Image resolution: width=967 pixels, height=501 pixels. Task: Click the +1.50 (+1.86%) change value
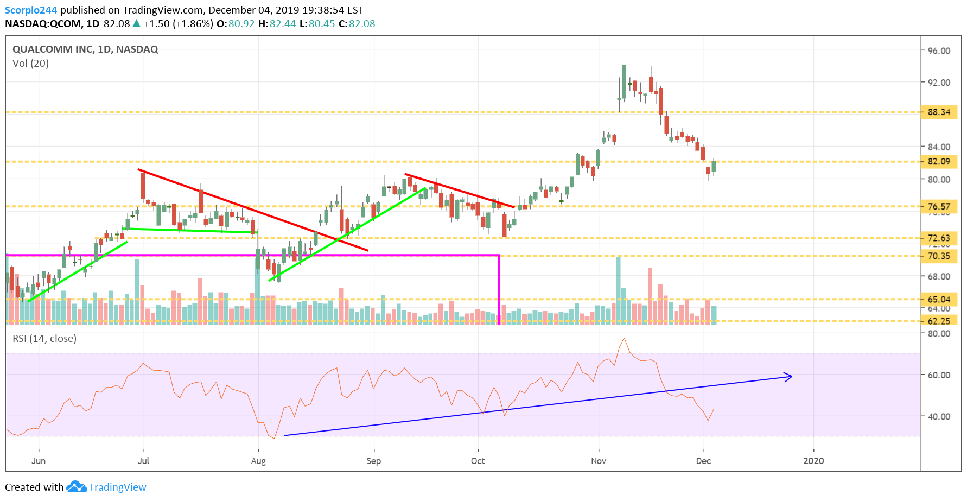click(178, 24)
